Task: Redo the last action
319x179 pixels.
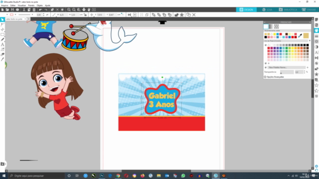Action: coord(46,9)
